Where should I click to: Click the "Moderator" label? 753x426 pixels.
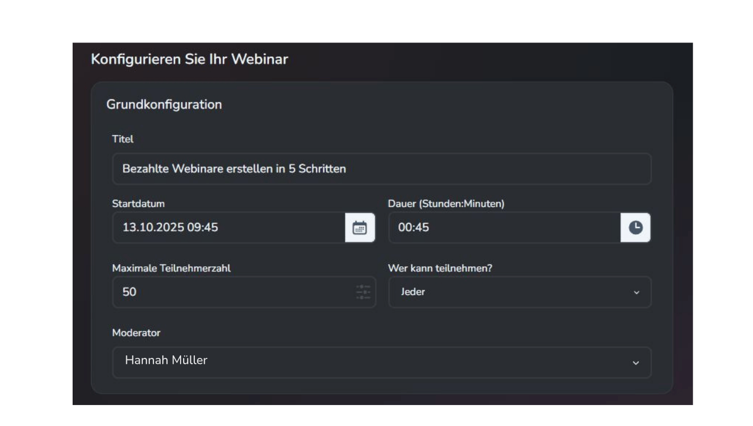coord(136,332)
